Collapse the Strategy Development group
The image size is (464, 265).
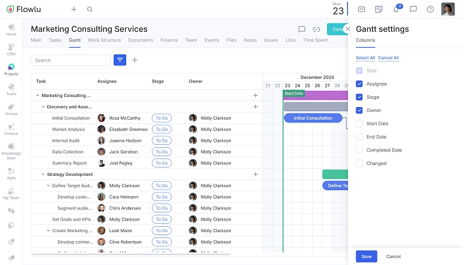click(42, 175)
